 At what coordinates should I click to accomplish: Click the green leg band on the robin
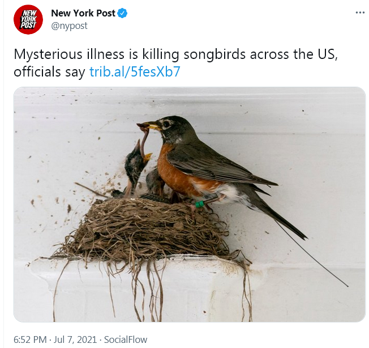199,204
